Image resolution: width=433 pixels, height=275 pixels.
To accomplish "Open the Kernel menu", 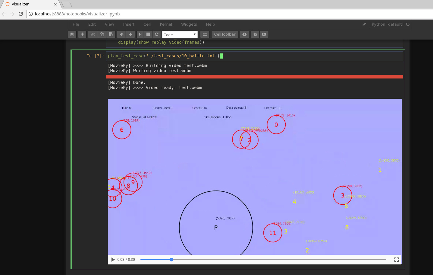I will pyautogui.click(x=166, y=24).
